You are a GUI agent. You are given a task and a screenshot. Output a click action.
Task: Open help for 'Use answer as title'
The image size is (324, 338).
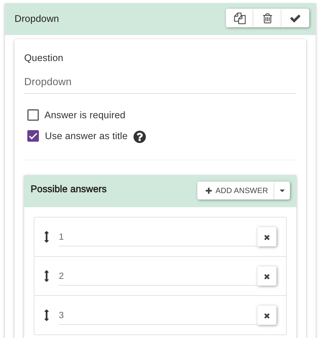point(139,137)
